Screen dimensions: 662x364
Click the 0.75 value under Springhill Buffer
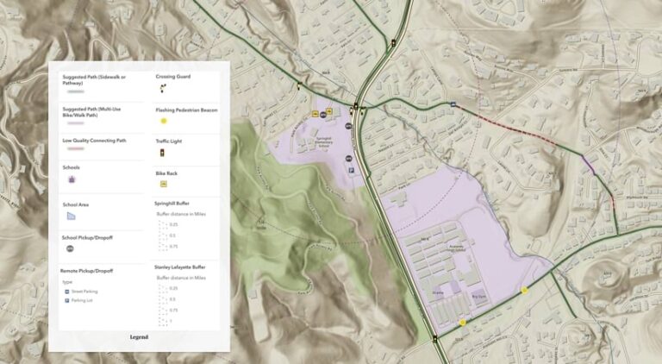173,247
